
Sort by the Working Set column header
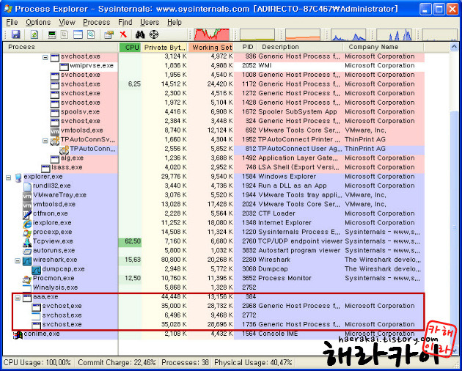point(211,47)
